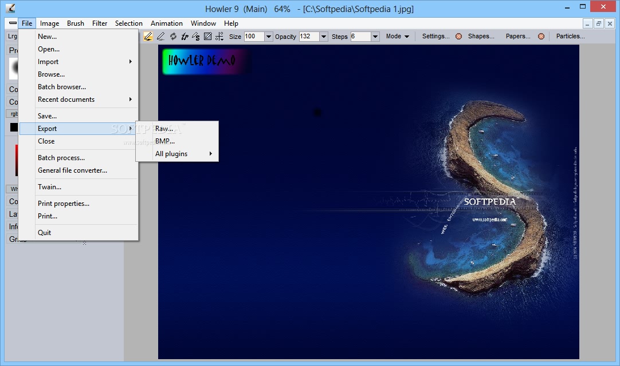This screenshot has width=620, height=366.
Task: Minimize the inner document window
Action: [587, 23]
